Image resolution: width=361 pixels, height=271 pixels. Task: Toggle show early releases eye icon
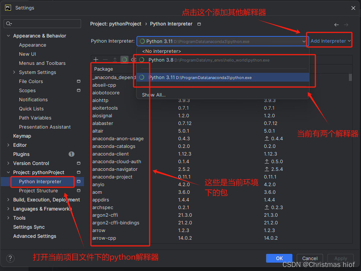[133, 60]
